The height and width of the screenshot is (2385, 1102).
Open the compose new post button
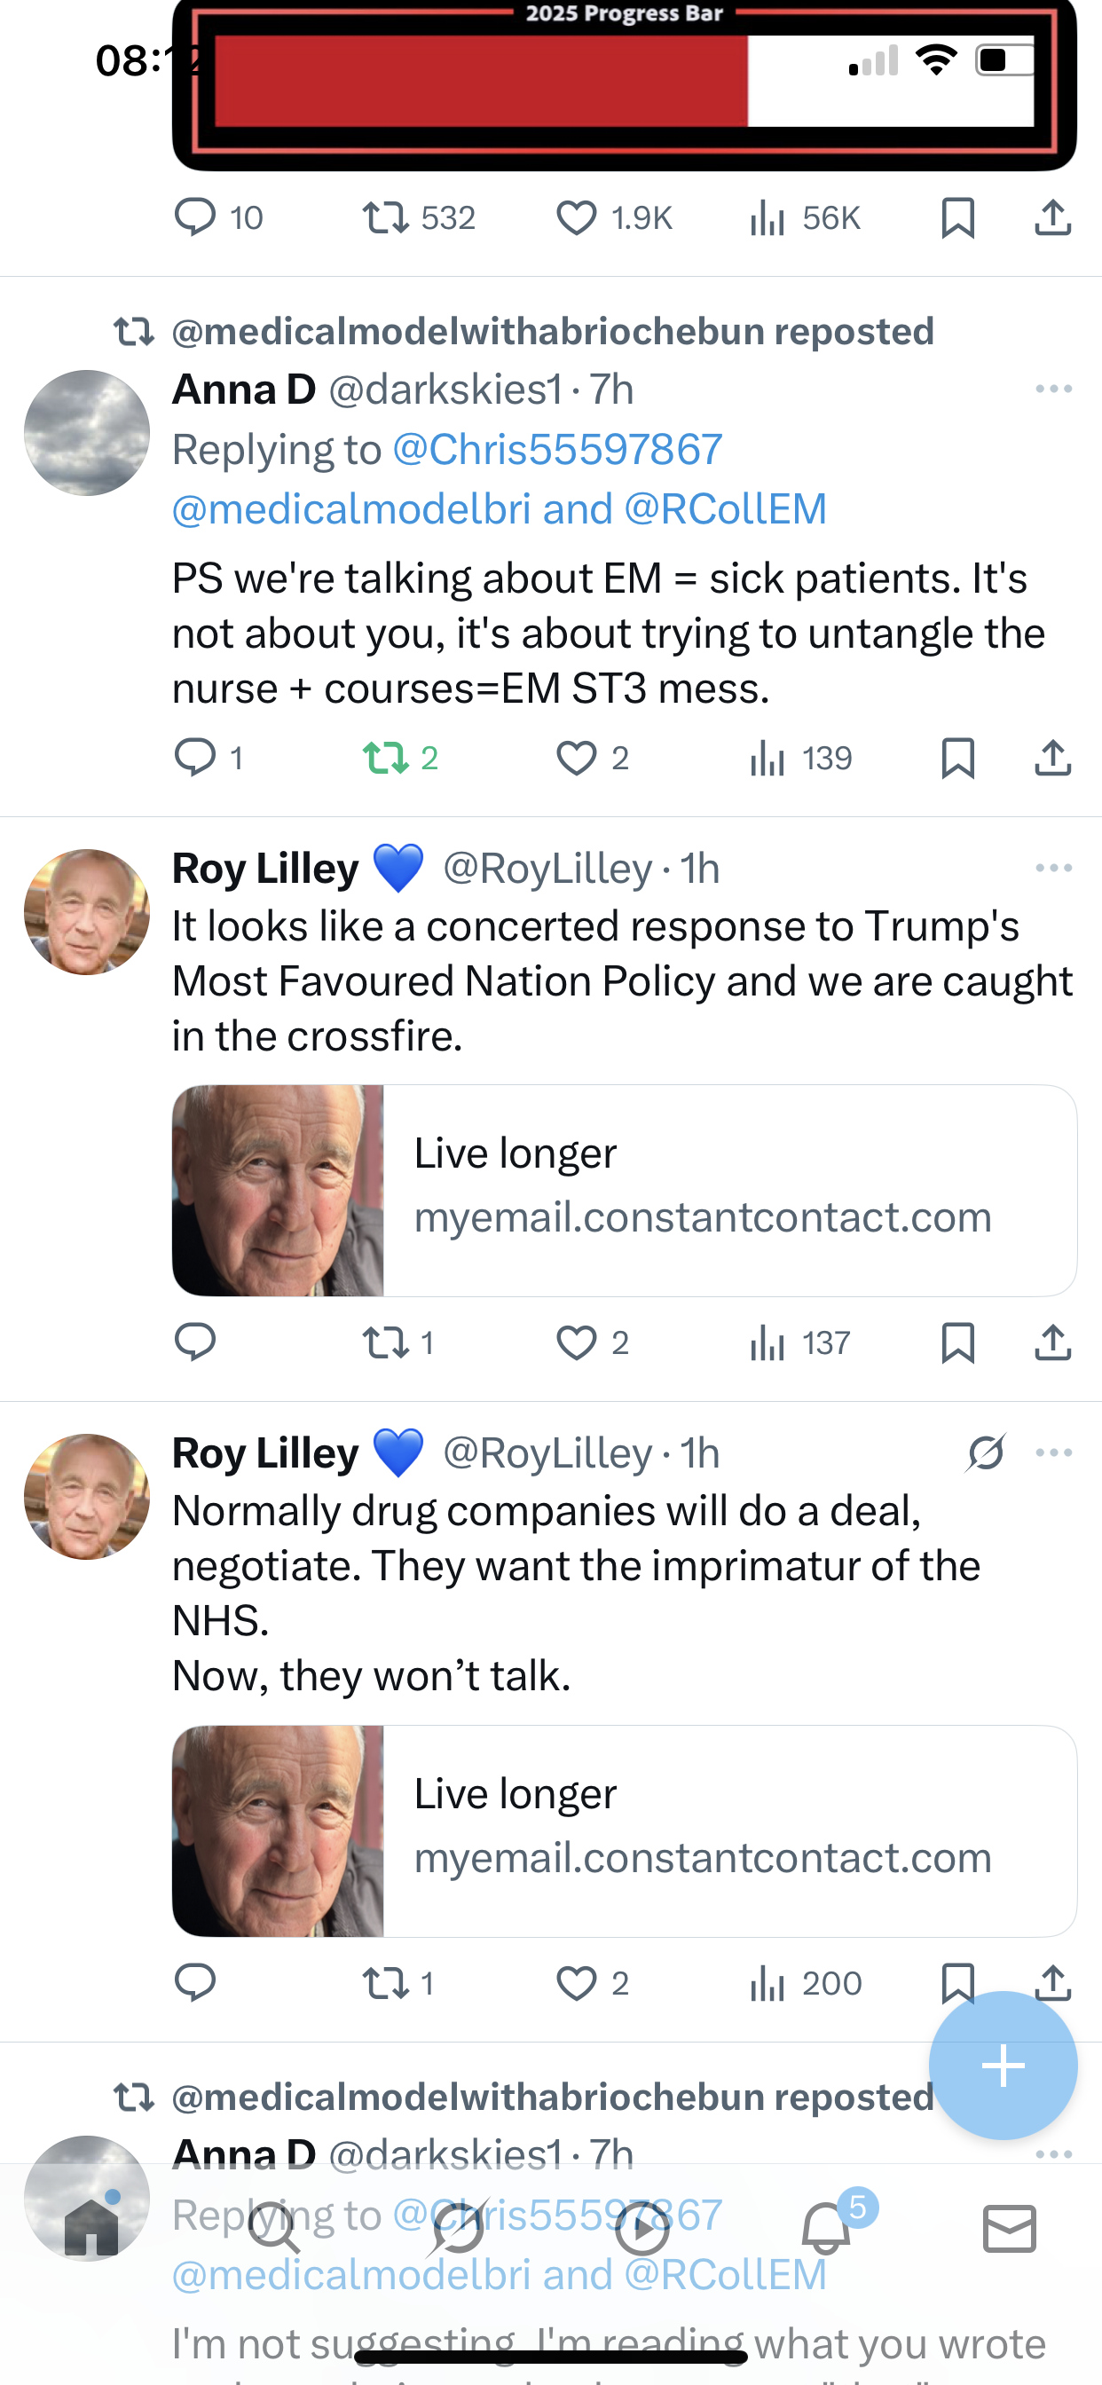[1003, 2066]
